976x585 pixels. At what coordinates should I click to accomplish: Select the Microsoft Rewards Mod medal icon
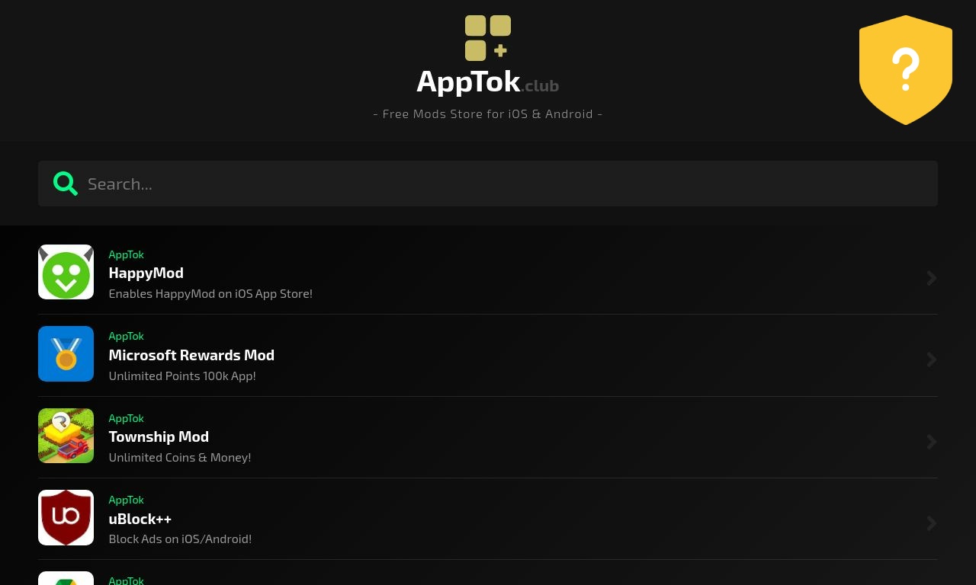coord(66,353)
